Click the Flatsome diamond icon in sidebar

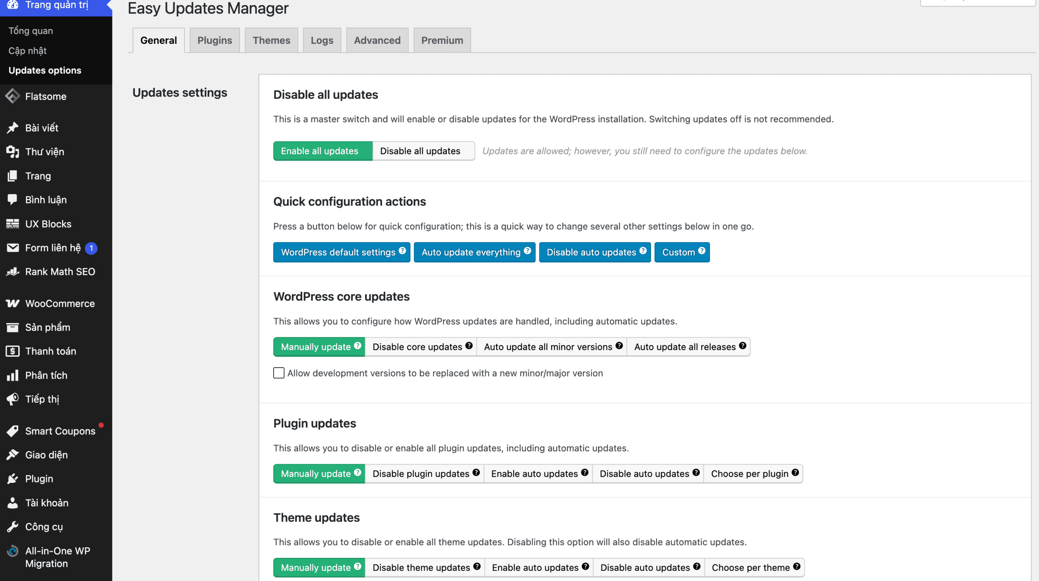(13, 96)
